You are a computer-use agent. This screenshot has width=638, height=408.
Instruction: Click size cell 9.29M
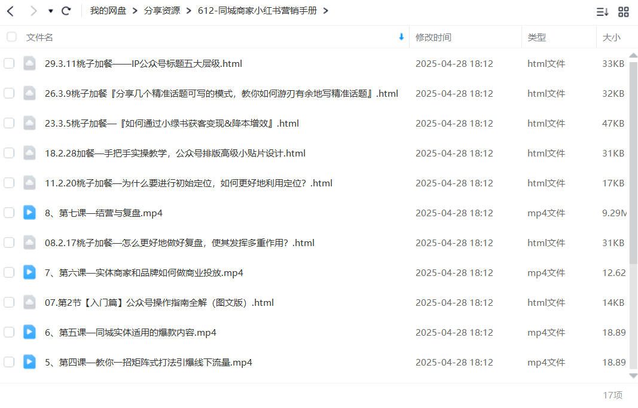coord(615,213)
